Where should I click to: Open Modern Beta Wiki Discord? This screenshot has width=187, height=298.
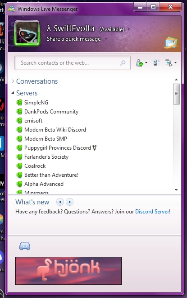[x=55, y=130]
